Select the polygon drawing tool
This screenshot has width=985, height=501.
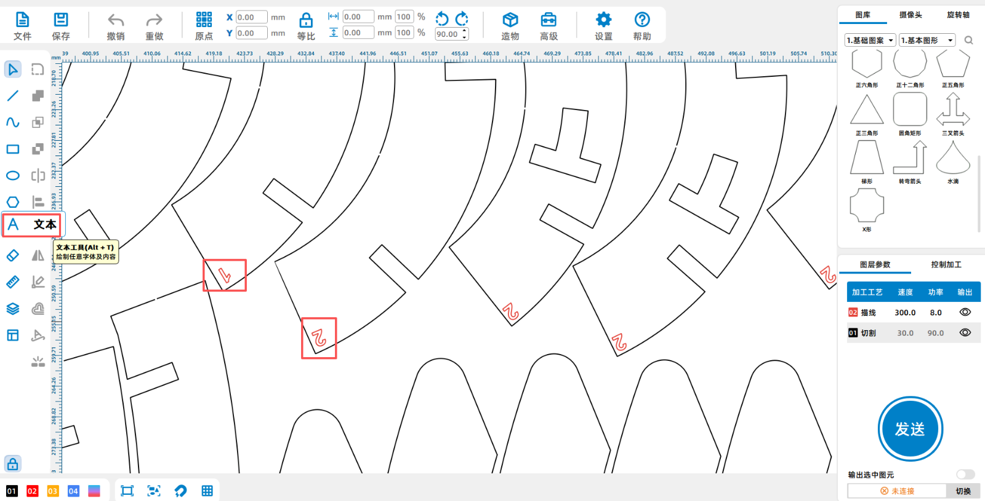click(x=13, y=202)
